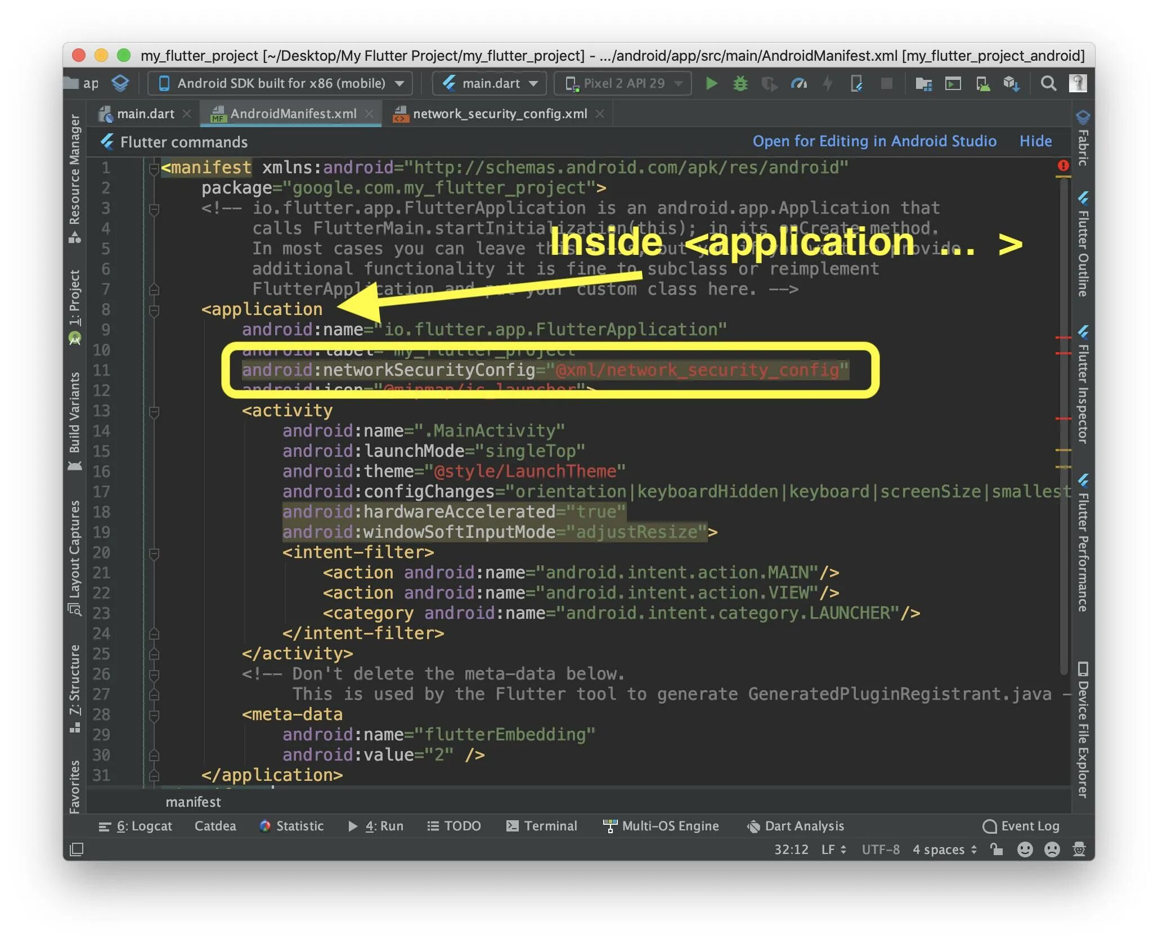Click the user avatar in toolbar
The height and width of the screenshot is (944, 1158).
(x=1078, y=84)
